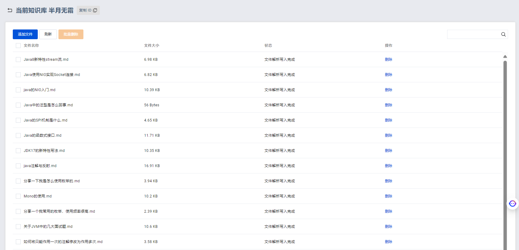Click the file name Java8新特性stream流.md
This screenshot has width=519, height=250.
tap(46, 60)
